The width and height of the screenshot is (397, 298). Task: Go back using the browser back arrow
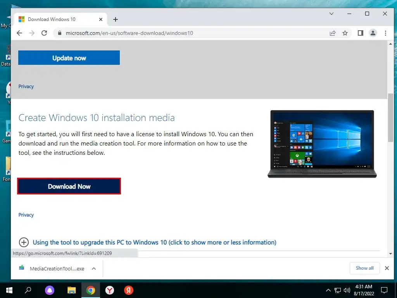[19, 33]
